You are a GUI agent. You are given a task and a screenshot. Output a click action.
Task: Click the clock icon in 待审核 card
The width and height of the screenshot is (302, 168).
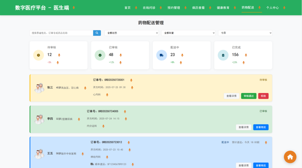point(39,55)
